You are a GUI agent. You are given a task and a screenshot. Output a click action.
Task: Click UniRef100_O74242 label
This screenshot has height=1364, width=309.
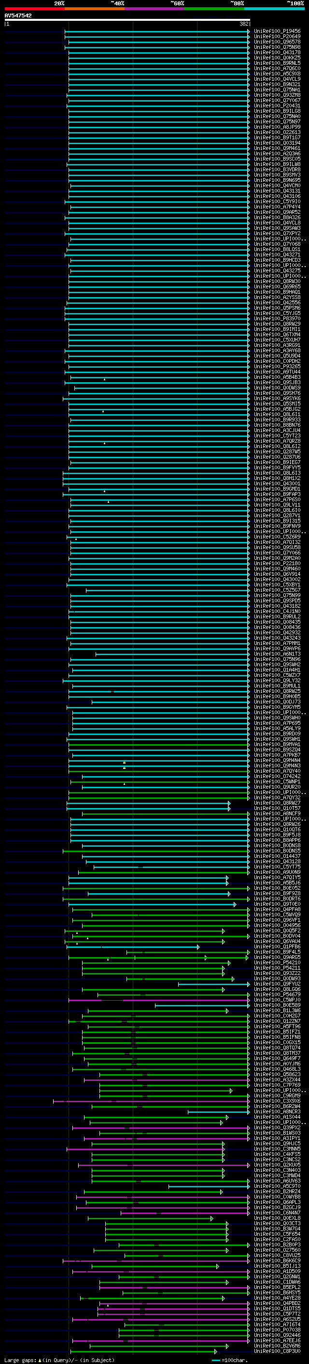click(x=277, y=777)
